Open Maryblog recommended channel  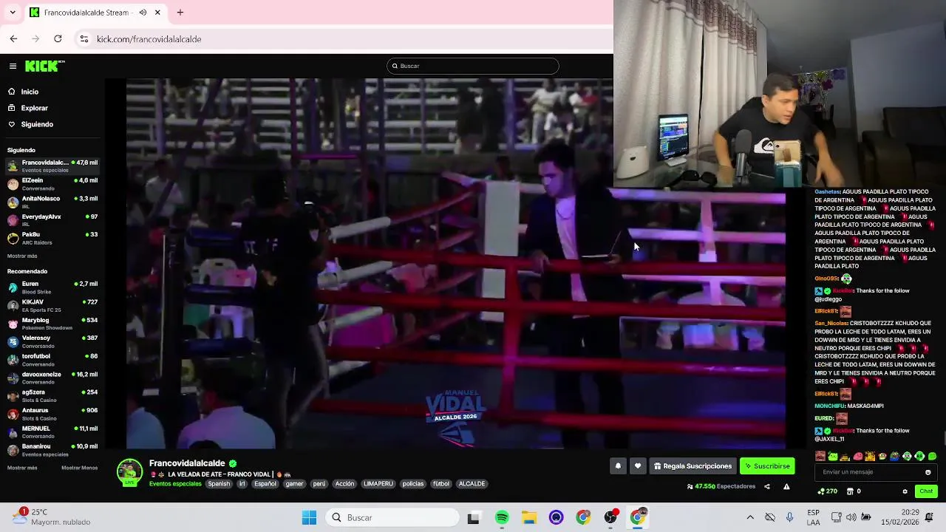pos(52,324)
